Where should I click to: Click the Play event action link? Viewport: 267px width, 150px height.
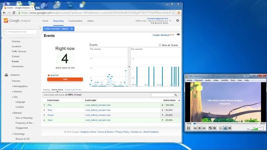point(50,105)
